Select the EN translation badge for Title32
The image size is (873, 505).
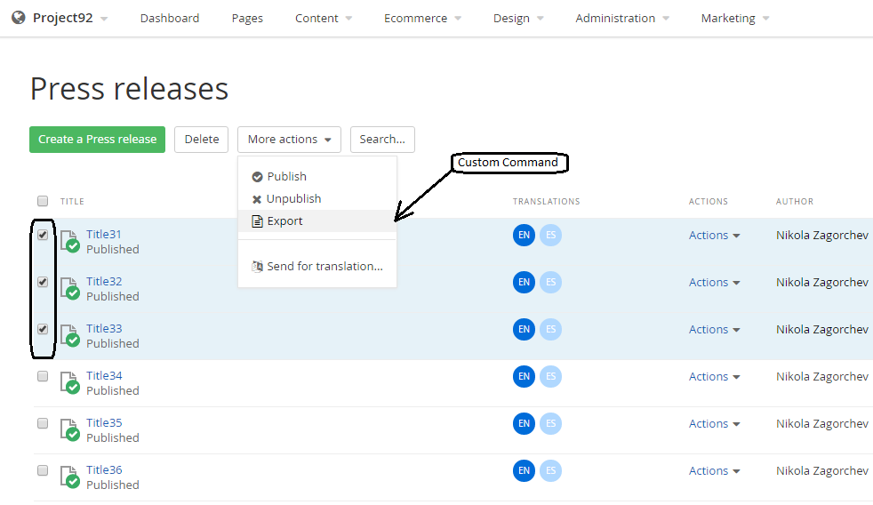tap(524, 283)
